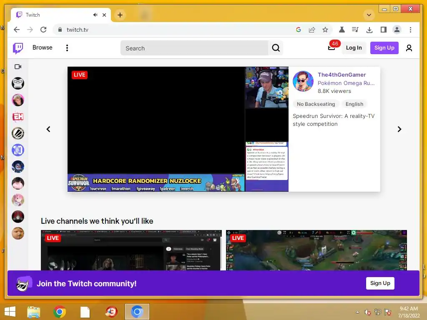The height and width of the screenshot is (320, 427).
Task: Open the dark blue character avatar channel
Action: [x=18, y=167]
